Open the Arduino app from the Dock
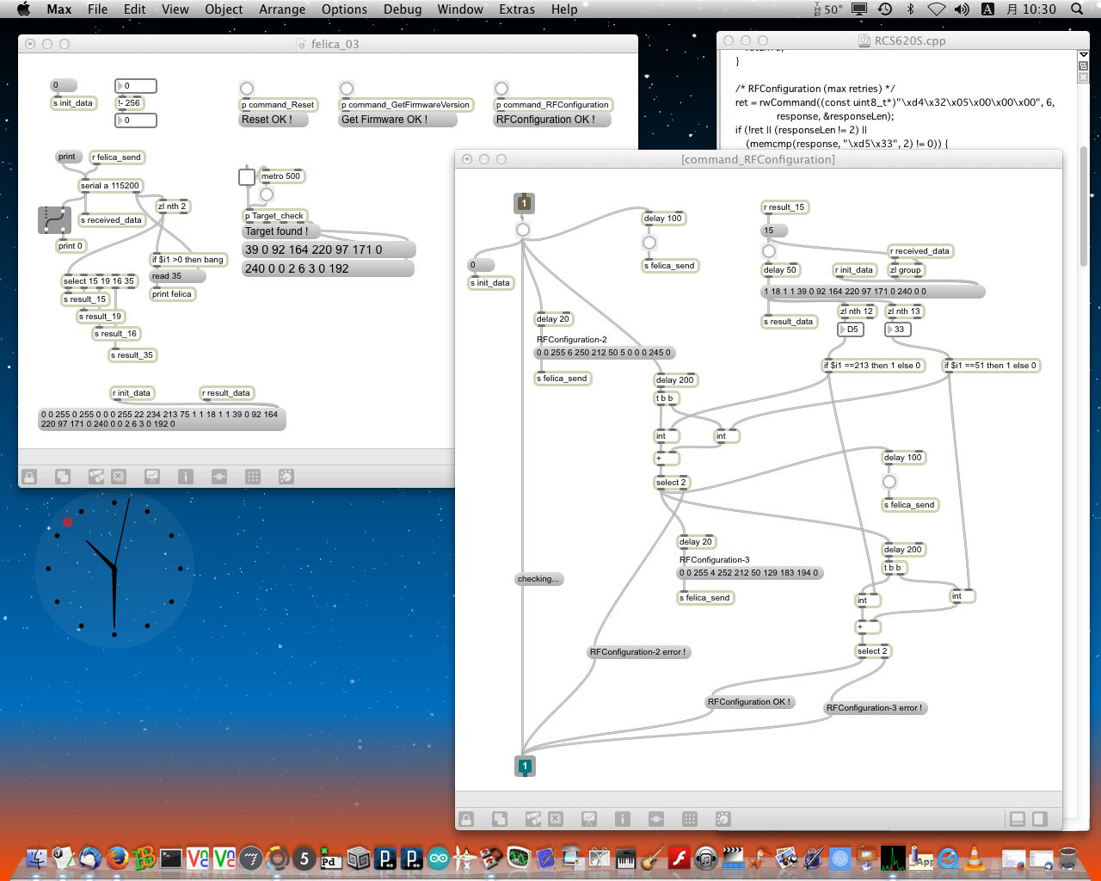The width and height of the screenshot is (1101, 881). point(438,858)
